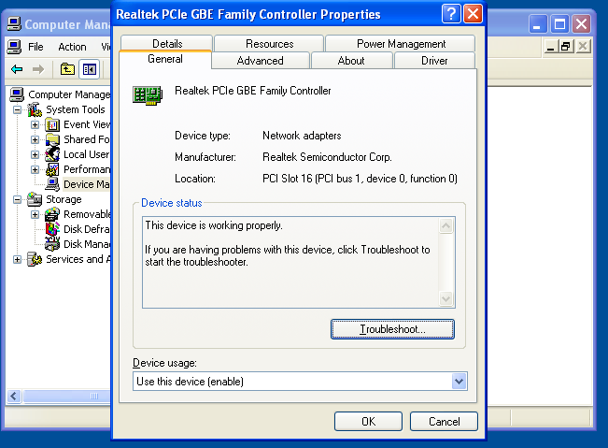Select the Device Manager tree item
608x448 pixels.
pyautogui.click(x=87, y=184)
